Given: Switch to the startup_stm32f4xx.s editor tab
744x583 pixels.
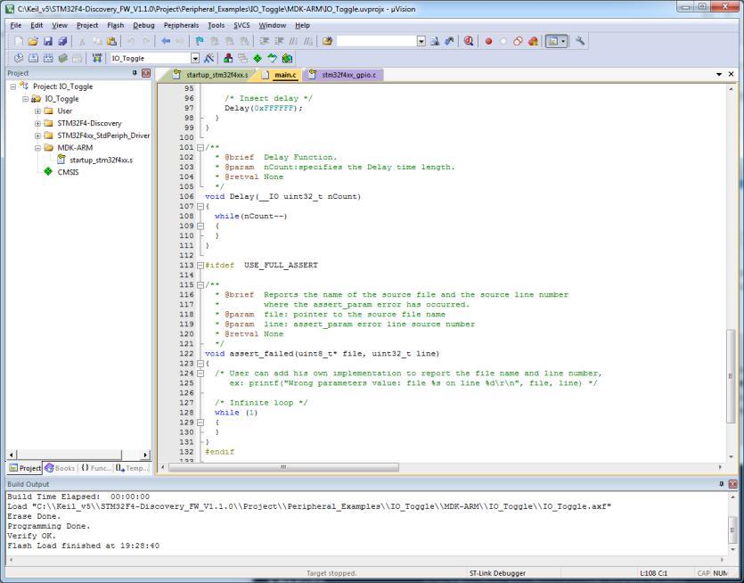Looking at the screenshot, I should click(211, 75).
